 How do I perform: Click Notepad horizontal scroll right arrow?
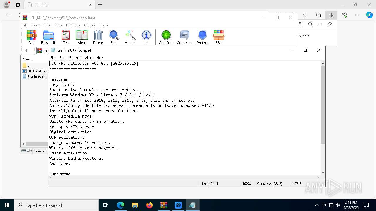[x=318, y=177]
